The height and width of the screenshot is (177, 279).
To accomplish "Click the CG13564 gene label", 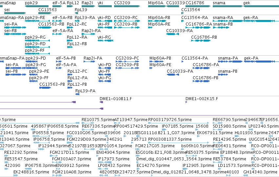I will pos(190,9).
